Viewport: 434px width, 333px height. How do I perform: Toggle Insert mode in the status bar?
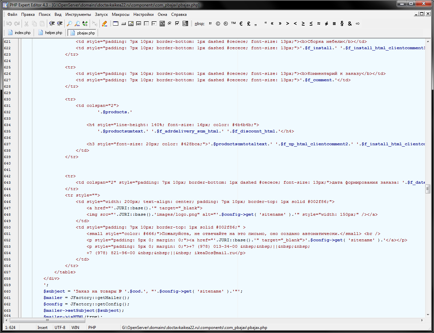42,327
